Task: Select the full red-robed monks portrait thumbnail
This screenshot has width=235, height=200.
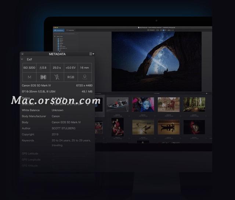Action: 117,127
